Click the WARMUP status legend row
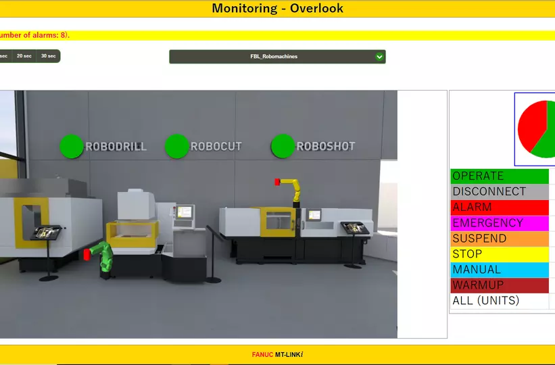The height and width of the screenshot is (365, 555). 500,285
